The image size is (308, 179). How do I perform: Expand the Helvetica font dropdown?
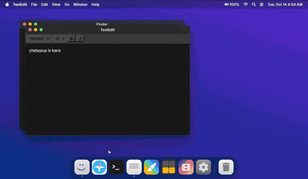38,39
